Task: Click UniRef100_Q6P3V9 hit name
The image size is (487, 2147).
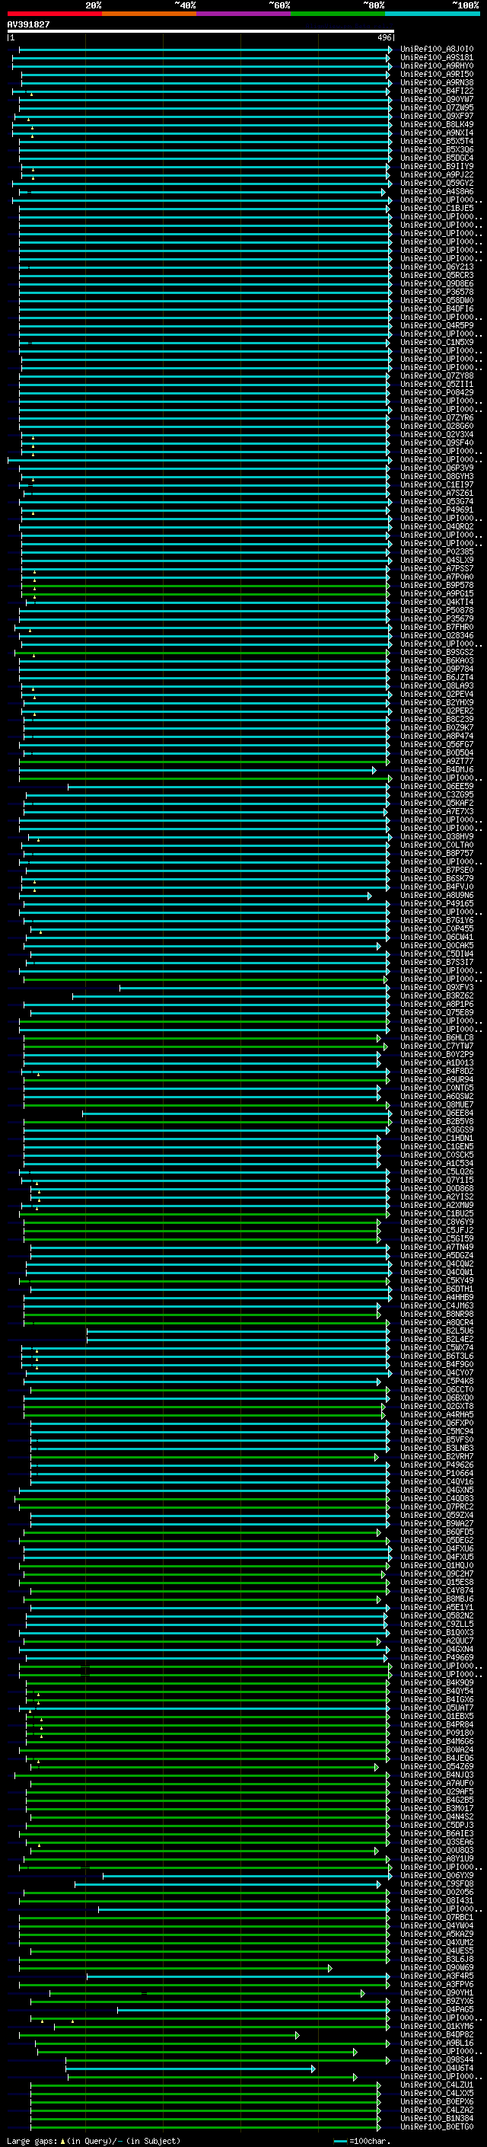Action: pos(436,468)
